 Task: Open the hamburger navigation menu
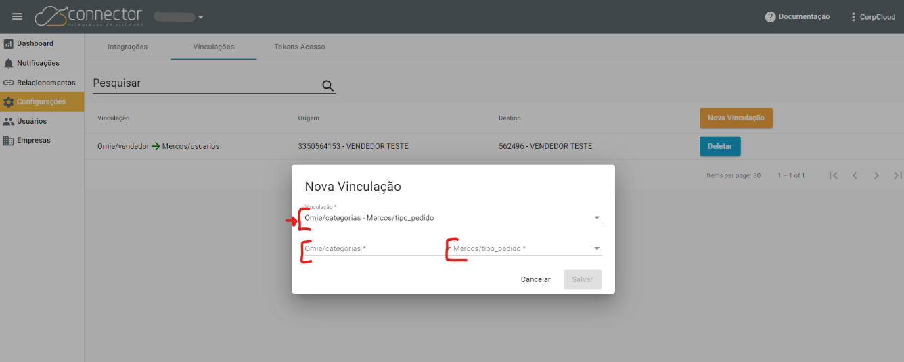(18, 16)
